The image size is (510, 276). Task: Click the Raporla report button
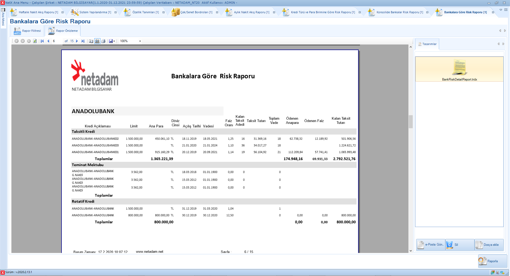[493, 261]
